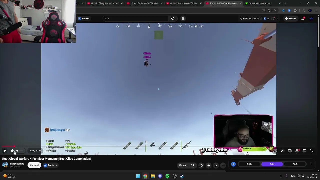Viewport: 320px width, 180px height.
Task: Open a new browser tab
Action: (x=286, y=3)
